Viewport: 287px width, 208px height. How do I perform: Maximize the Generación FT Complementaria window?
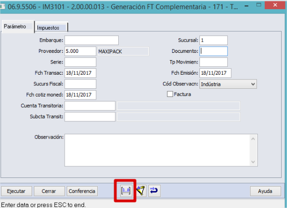coord(259,5)
